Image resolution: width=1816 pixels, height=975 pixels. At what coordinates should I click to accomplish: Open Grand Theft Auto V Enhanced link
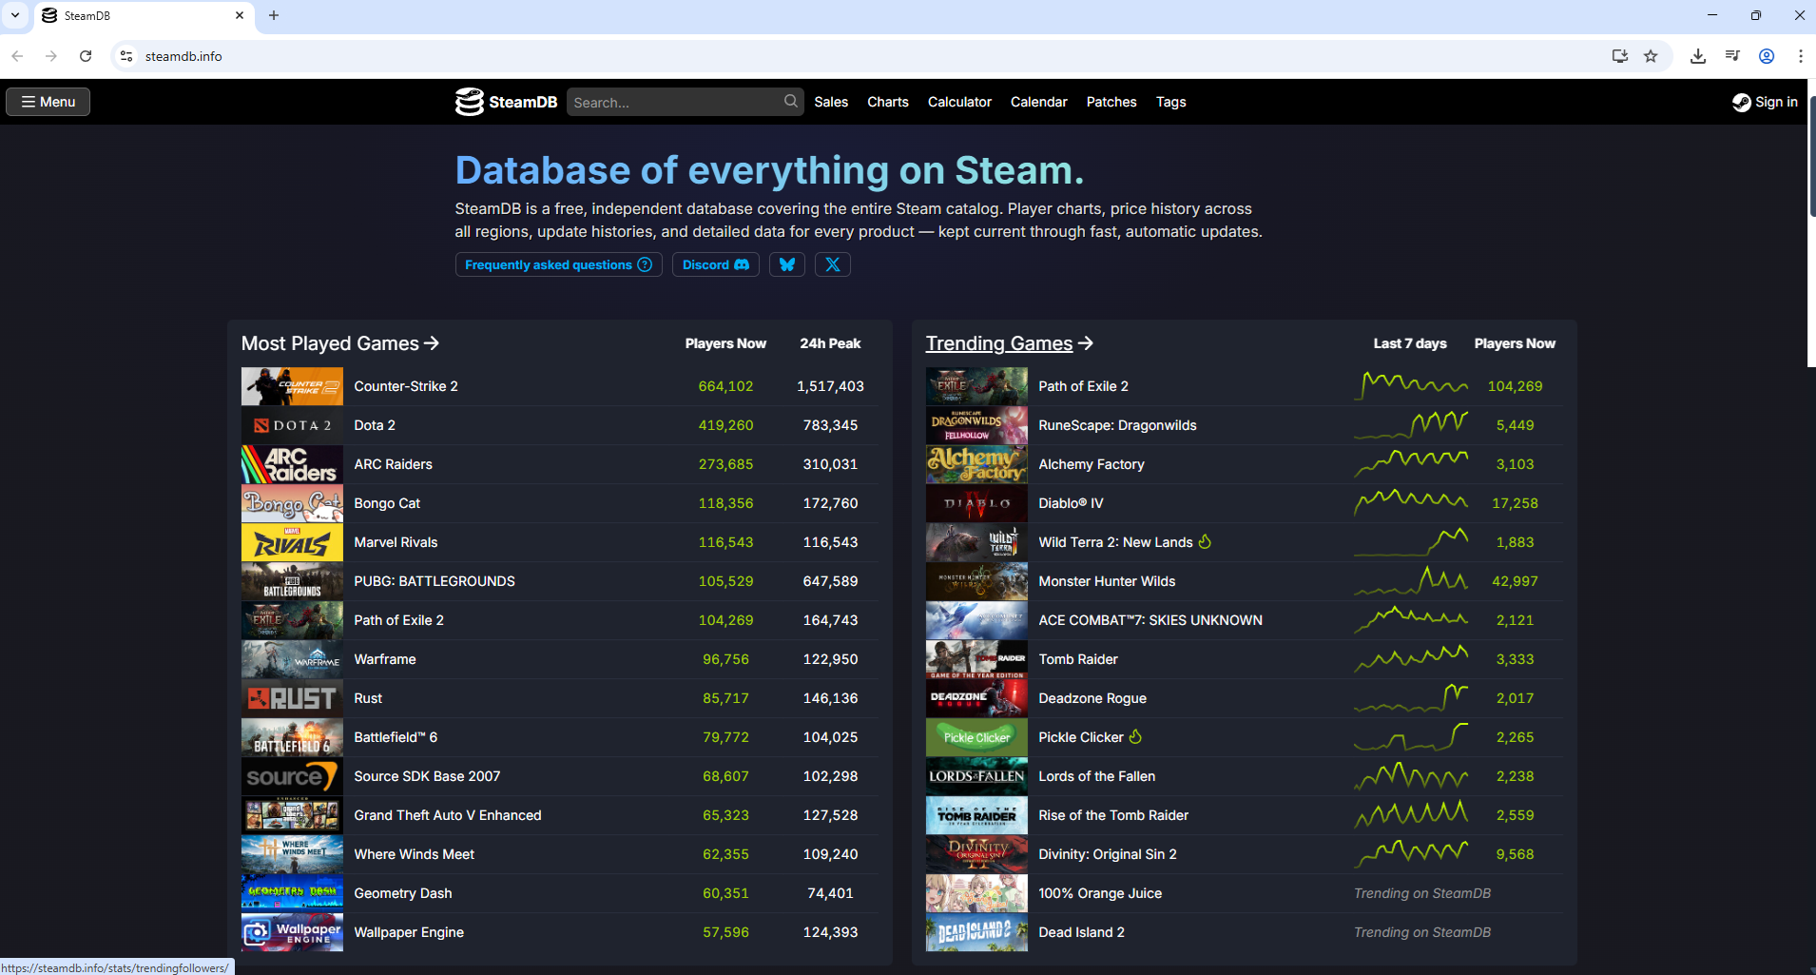[448, 815]
